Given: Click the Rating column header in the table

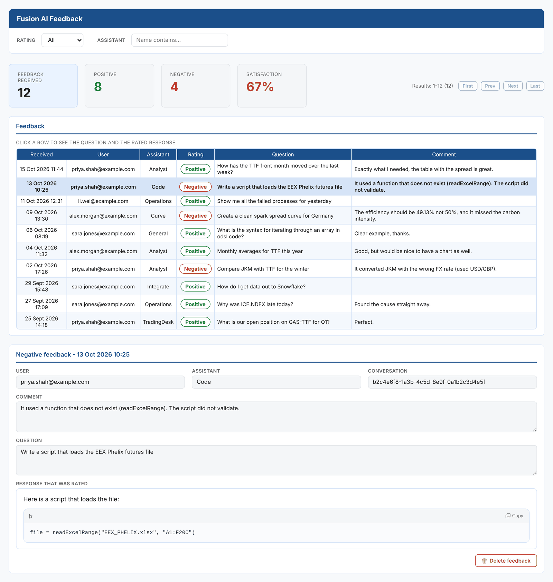Looking at the screenshot, I should [196, 154].
